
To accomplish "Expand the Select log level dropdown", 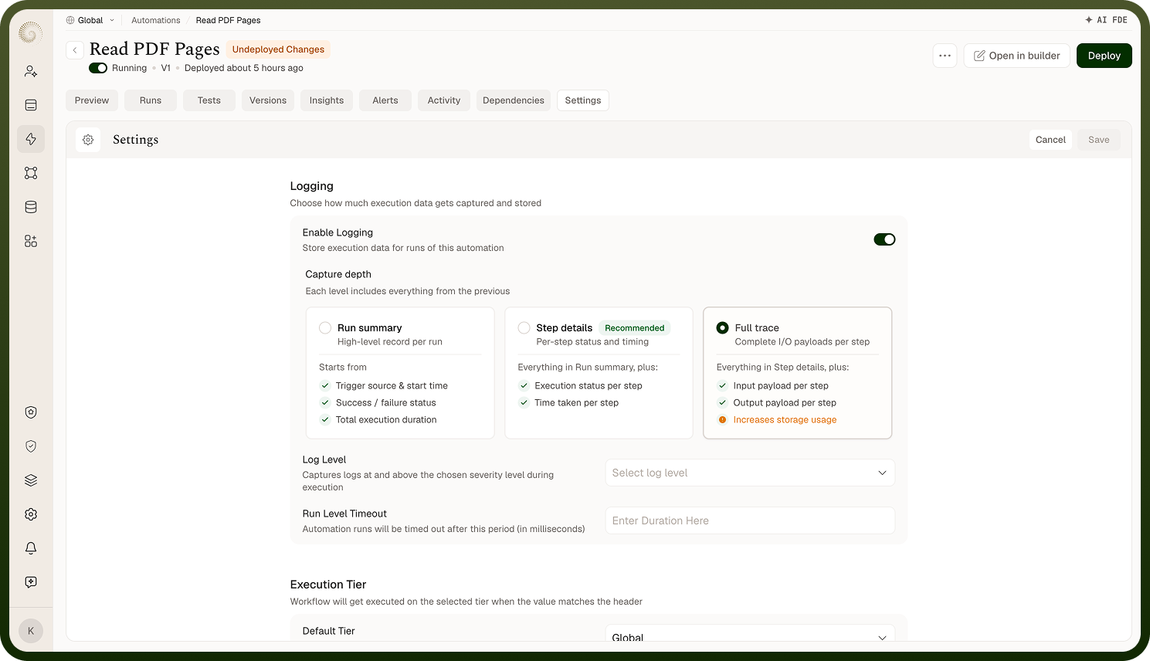I will pyautogui.click(x=750, y=473).
